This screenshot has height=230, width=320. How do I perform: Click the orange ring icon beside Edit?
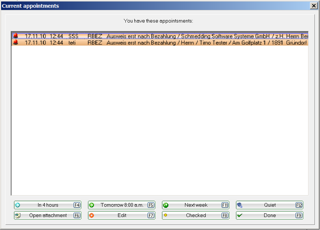pos(92,215)
